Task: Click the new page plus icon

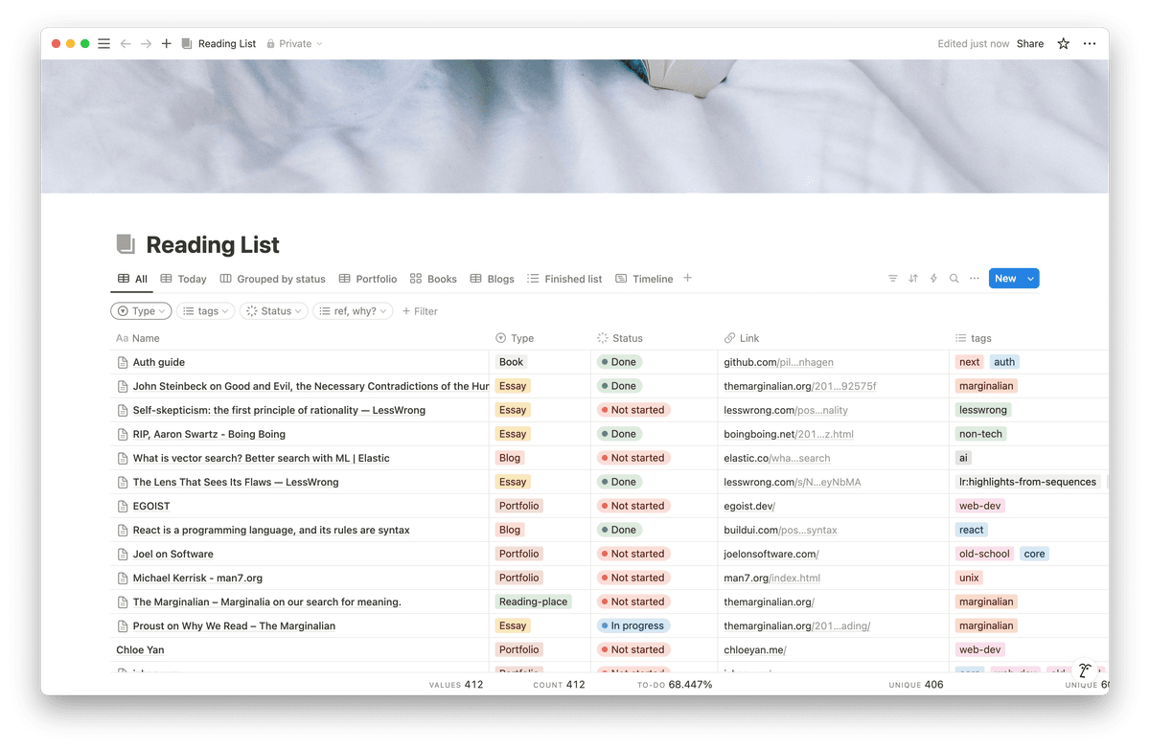Action: (166, 44)
